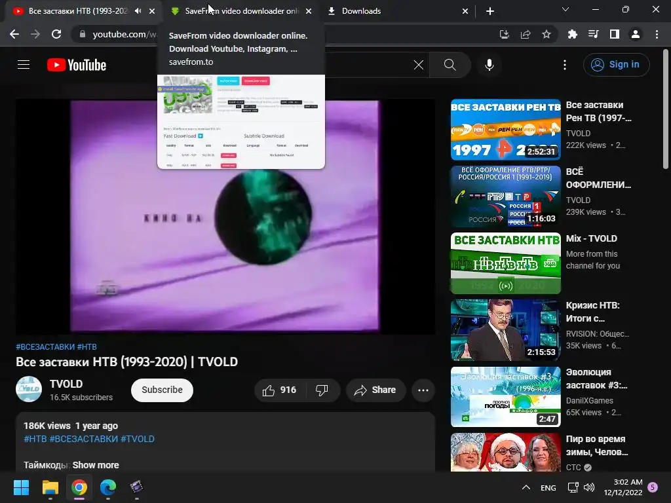Open Эволюция заставок #3 video title
The height and width of the screenshot is (503, 671).
pyautogui.click(x=596, y=379)
